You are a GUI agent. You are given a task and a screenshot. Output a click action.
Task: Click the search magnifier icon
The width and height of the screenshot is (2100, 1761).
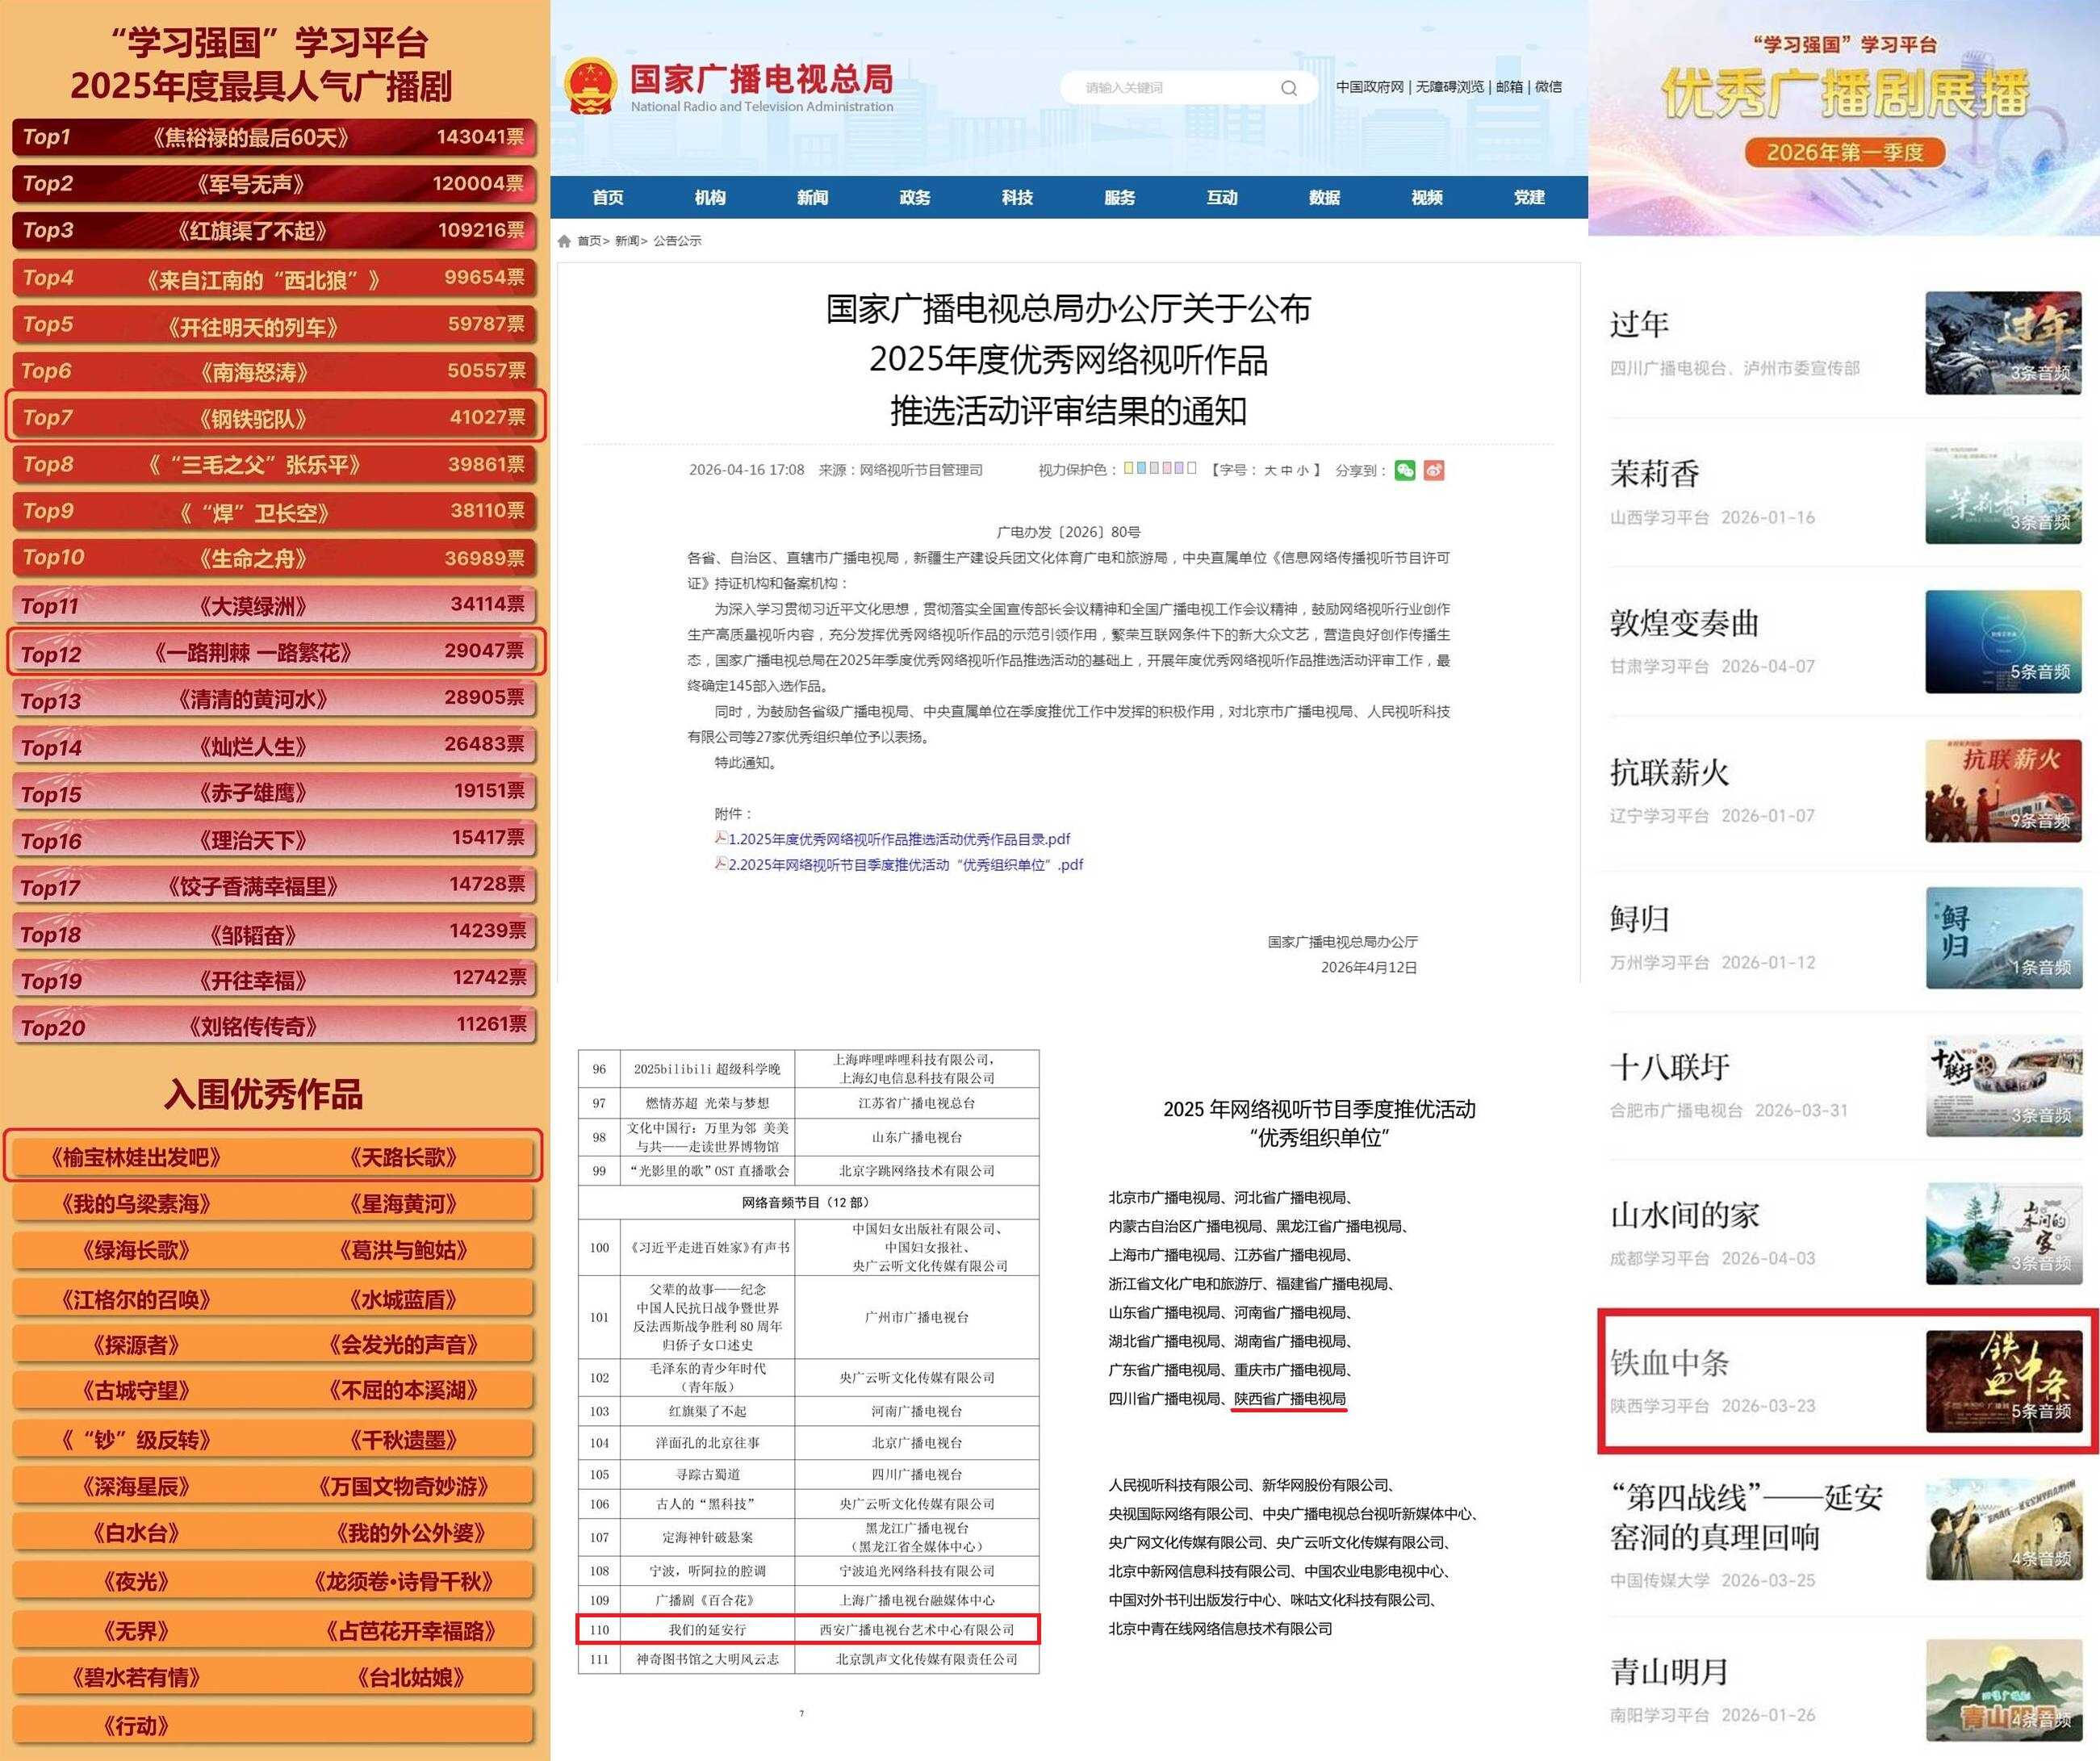[1289, 88]
